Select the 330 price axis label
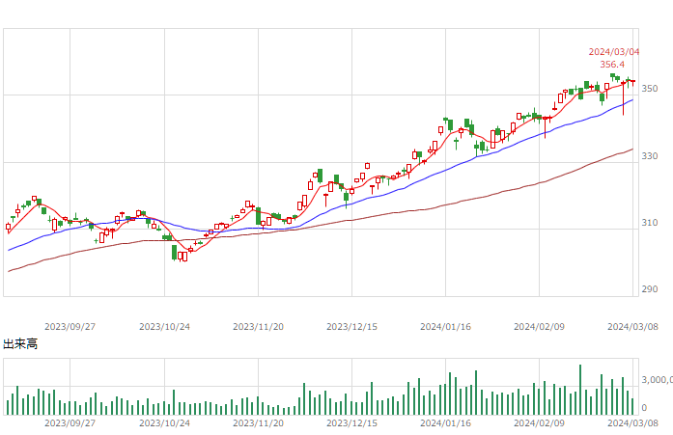Viewport: 673px width, 435px height. [650, 156]
